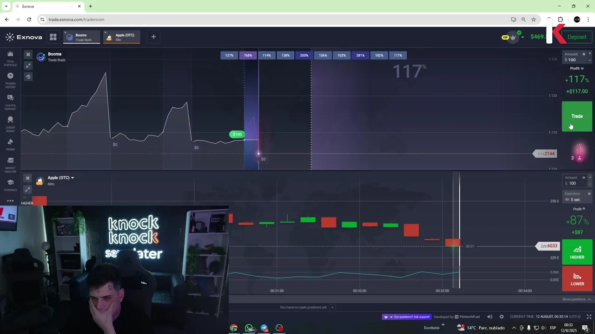Increase Booms amount with plus stepper
595x334 pixels.
(x=590, y=54)
